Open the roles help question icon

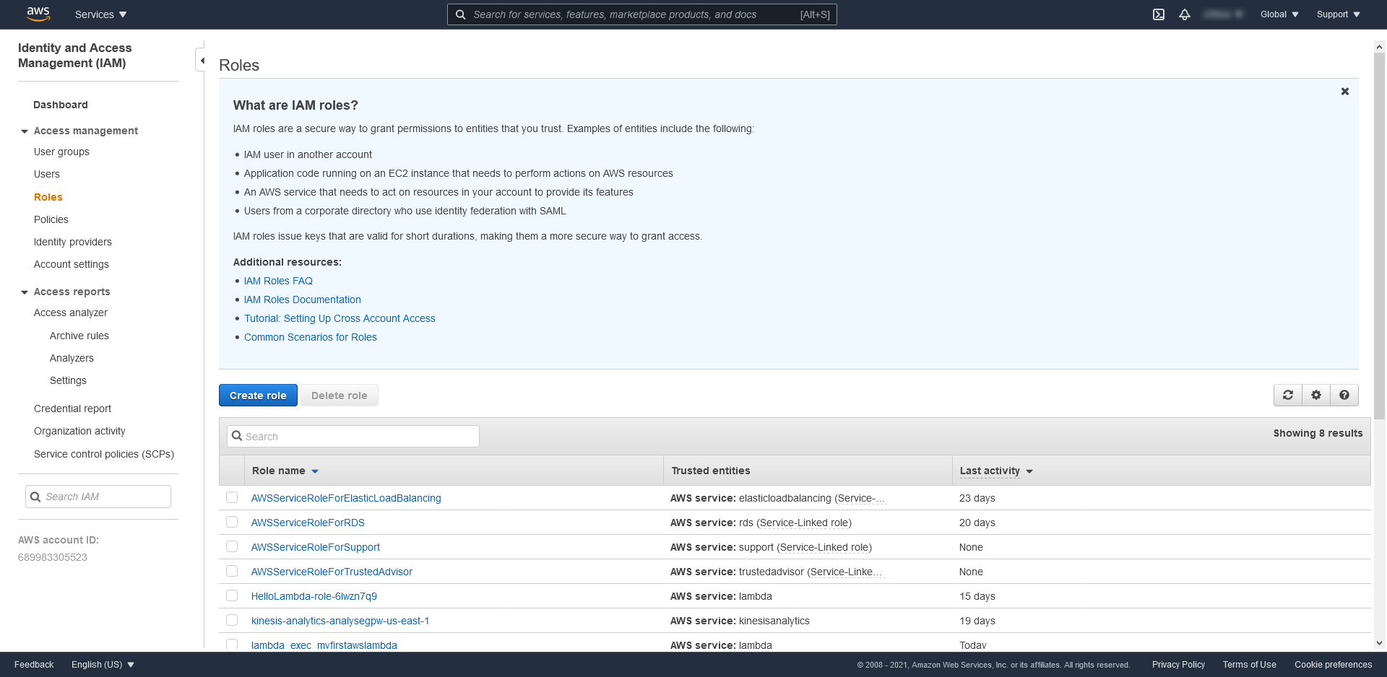click(x=1344, y=395)
